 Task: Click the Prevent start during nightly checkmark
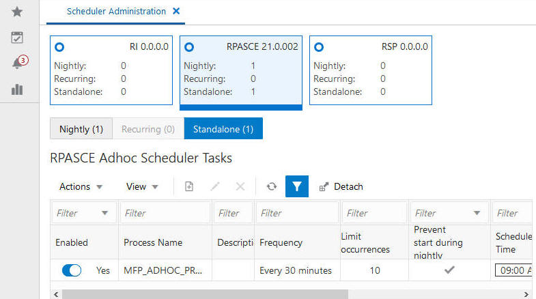(x=449, y=270)
